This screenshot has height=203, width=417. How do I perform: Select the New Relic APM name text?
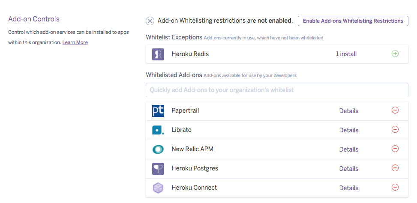(x=192, y=149)
